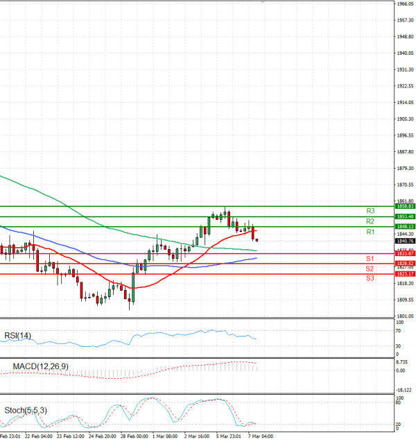This screenshot has width=416, height=442.
Task: Click the S2 support label
Action: click(370, 269)
